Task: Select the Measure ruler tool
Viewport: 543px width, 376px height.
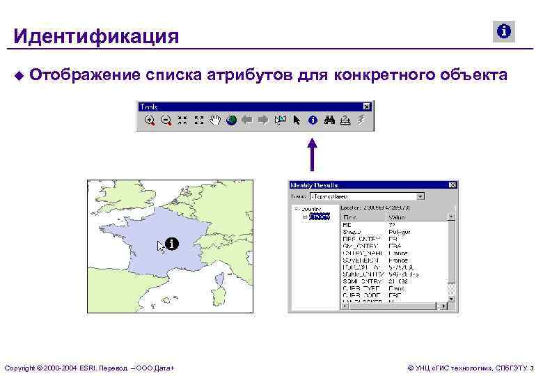Action: click(x=345, y=120)
